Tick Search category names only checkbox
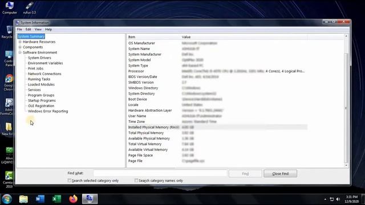The image size is (365, 205). (x=136, y=181)
